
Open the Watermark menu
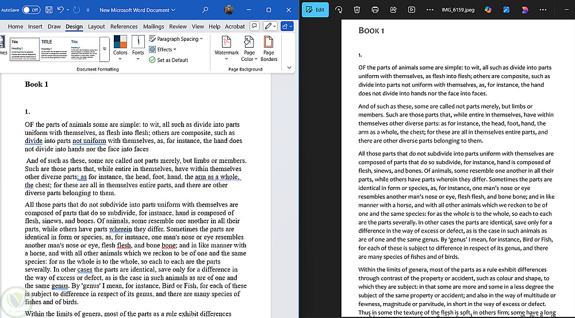[227, 48]
